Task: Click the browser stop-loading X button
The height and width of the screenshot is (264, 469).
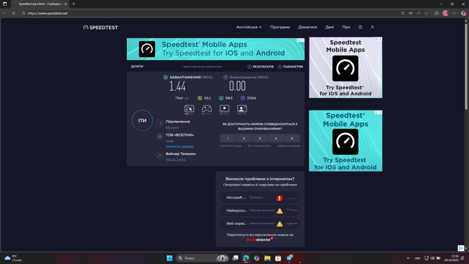Action: pyautogui.click(x=13, y=13)
